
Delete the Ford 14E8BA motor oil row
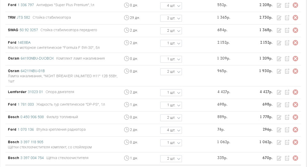tap(295, 43)
